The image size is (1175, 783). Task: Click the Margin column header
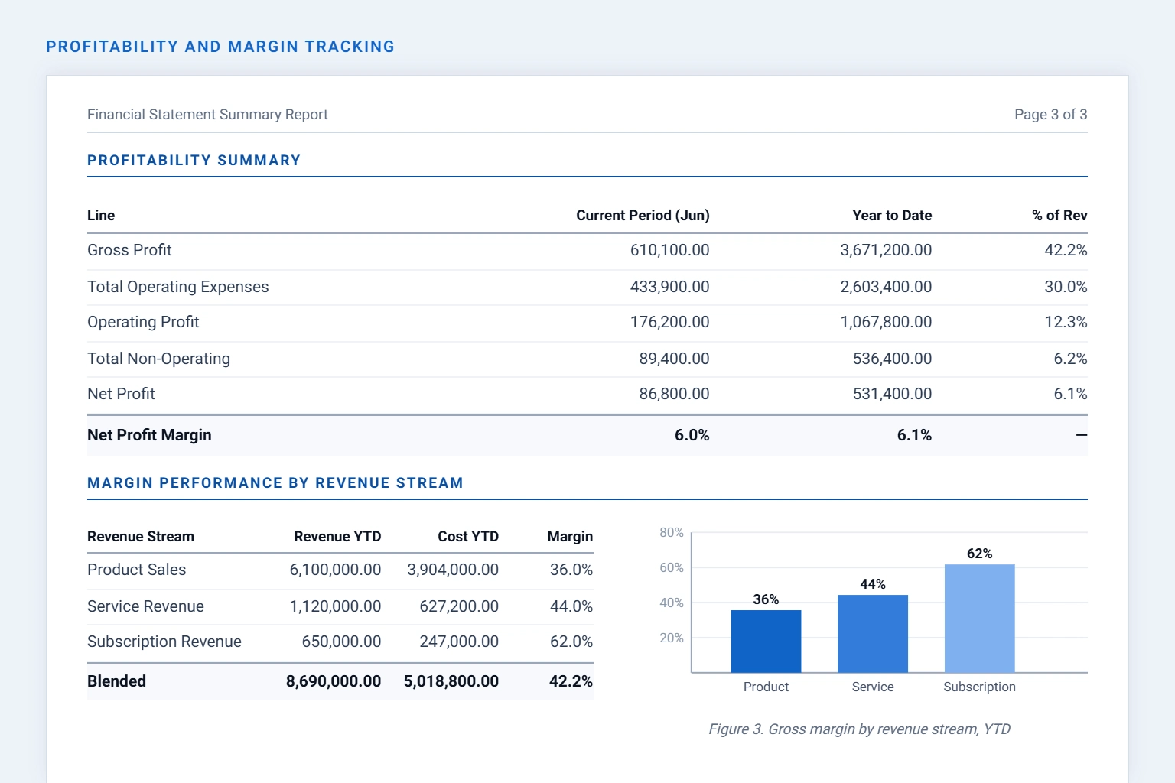[x=570, y=537]
